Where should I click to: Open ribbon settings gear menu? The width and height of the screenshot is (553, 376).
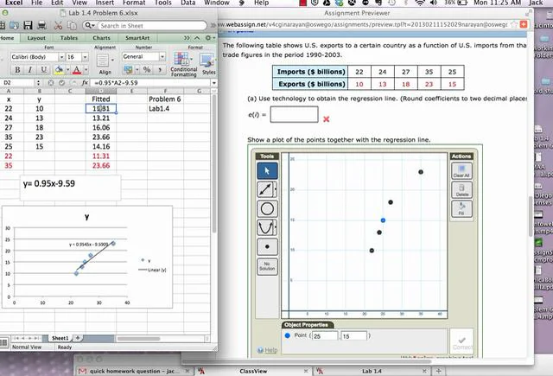[208, 38]
